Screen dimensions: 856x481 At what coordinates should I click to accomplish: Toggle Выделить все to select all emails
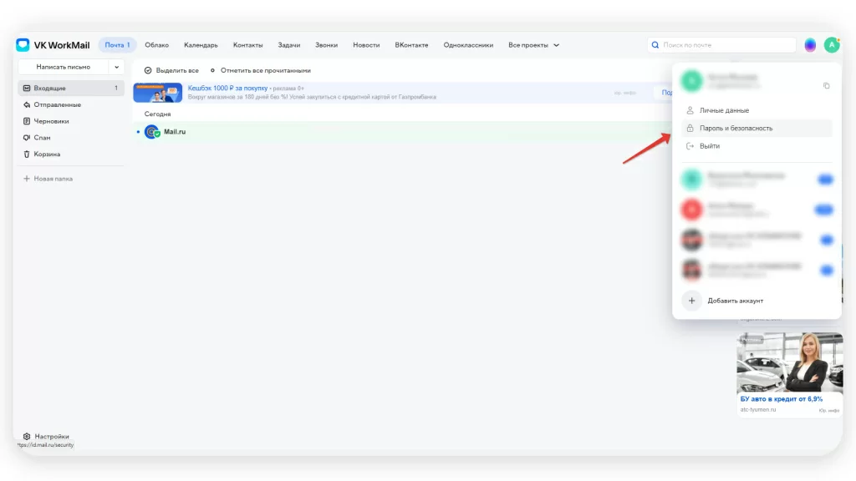point(171,71)
